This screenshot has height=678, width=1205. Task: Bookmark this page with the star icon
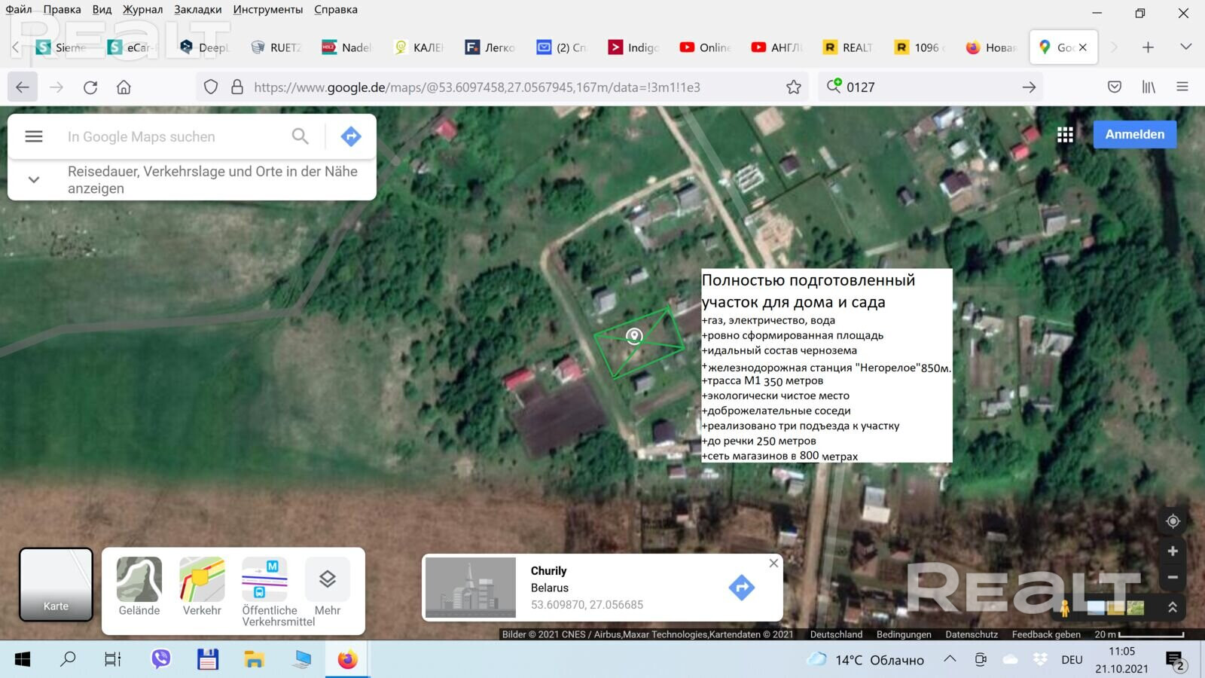(x=794, y=87)
